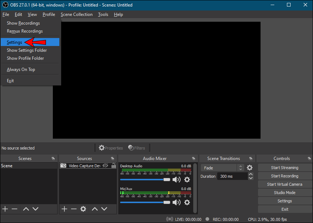Open source properties gear in Sources panel
Viewport: 313px width, 223px height.
click(83, 209)
